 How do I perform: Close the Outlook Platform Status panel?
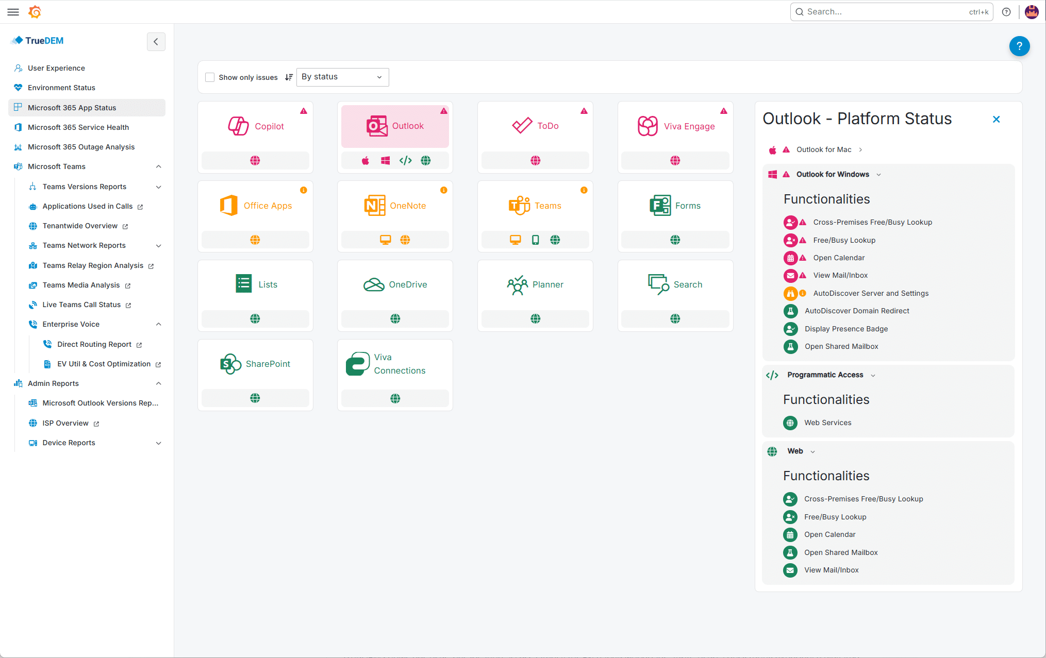997,119
